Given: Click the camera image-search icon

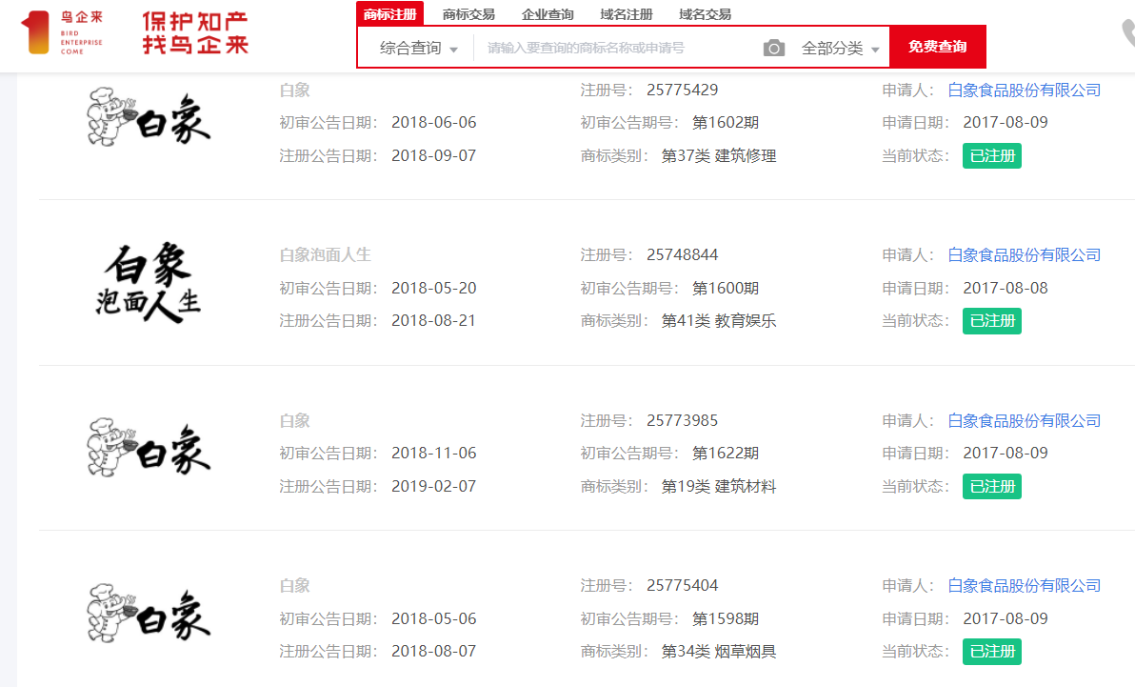Looking at the screenshot, I should 774,49.
